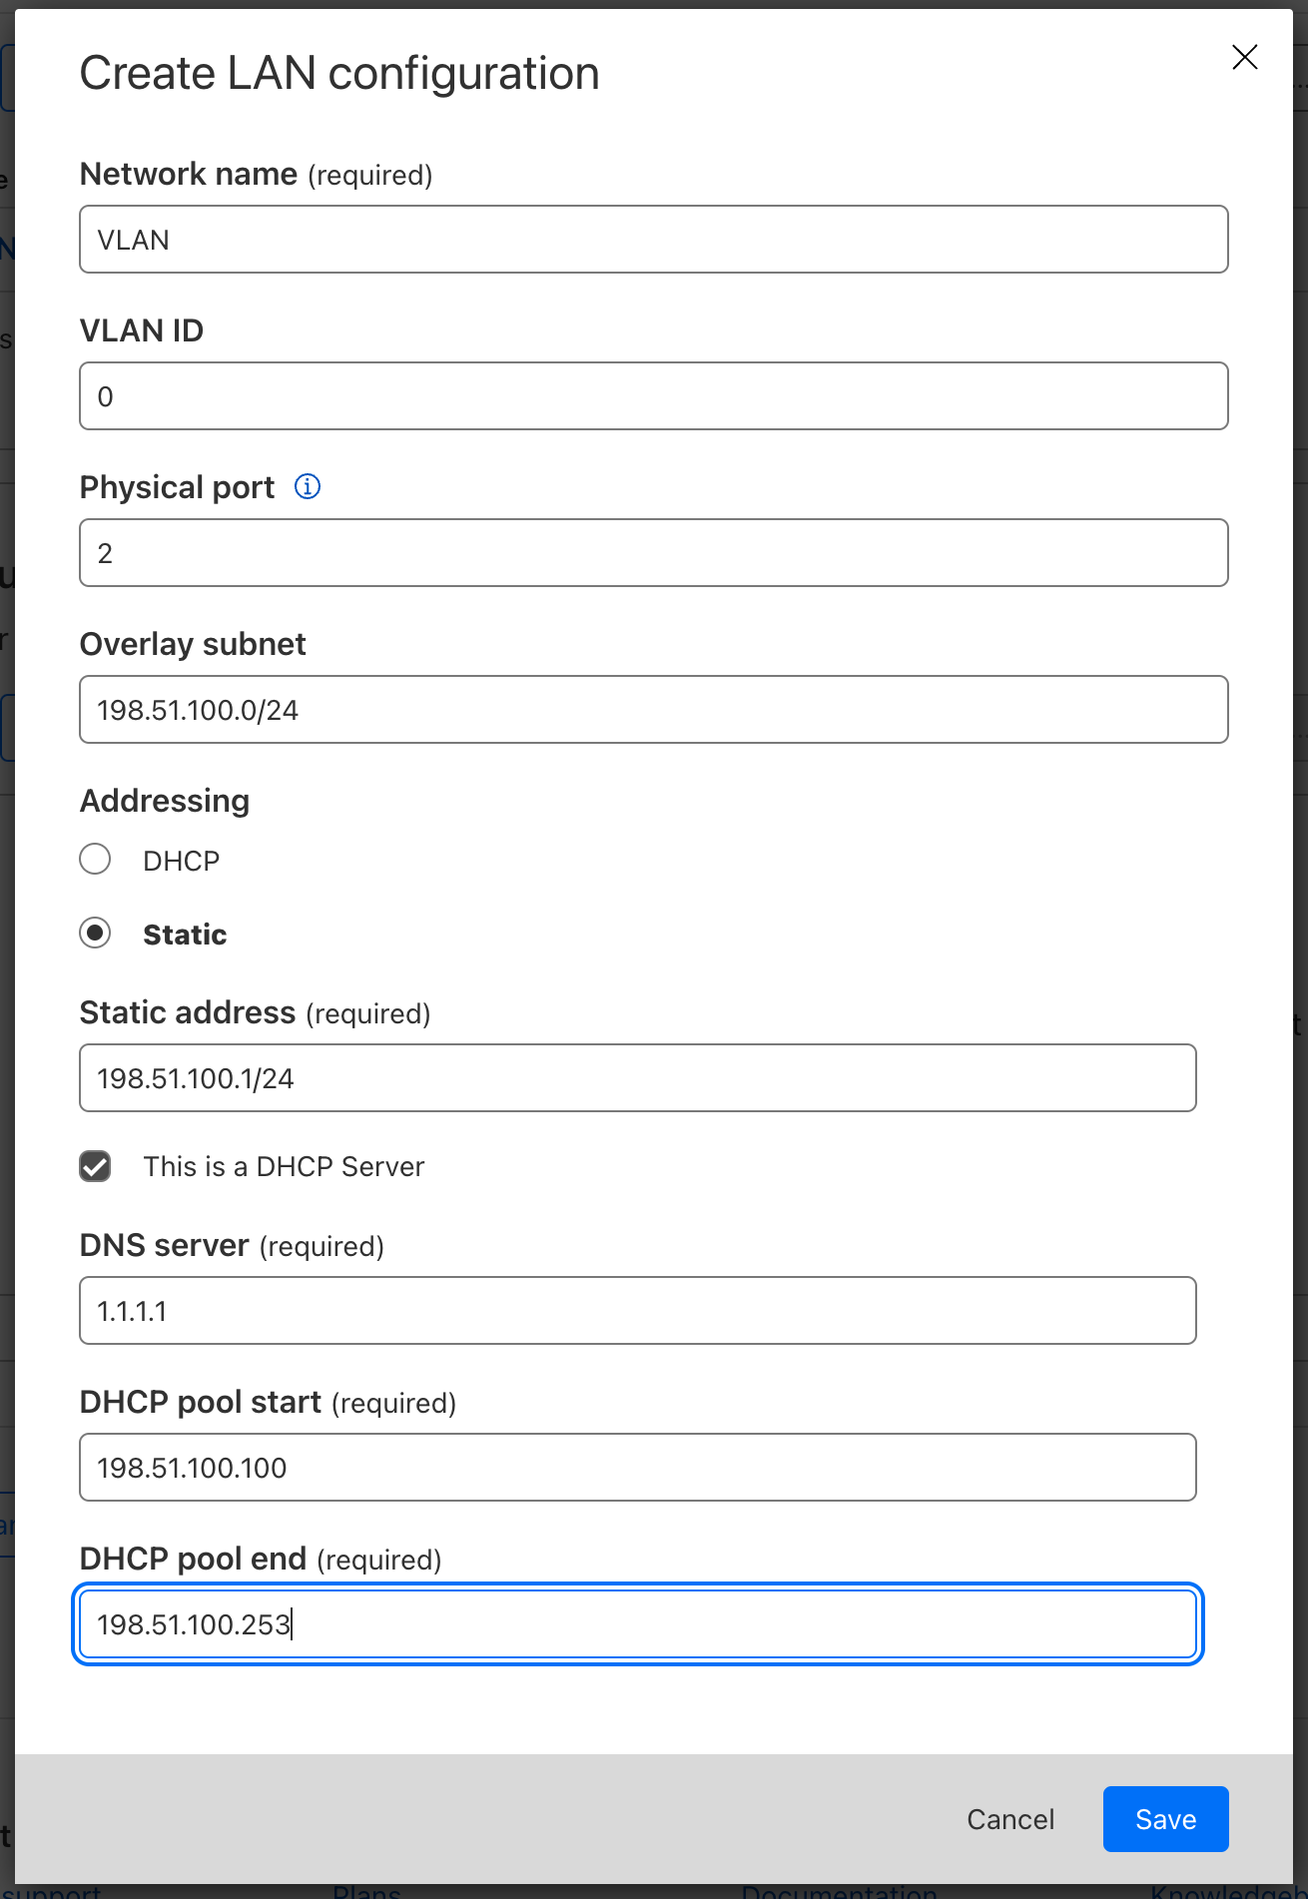This screenshot has height=1899, width=1308.
Task: Select the DNS server field showing 1.1.1.1
Action: point(637,1310)
